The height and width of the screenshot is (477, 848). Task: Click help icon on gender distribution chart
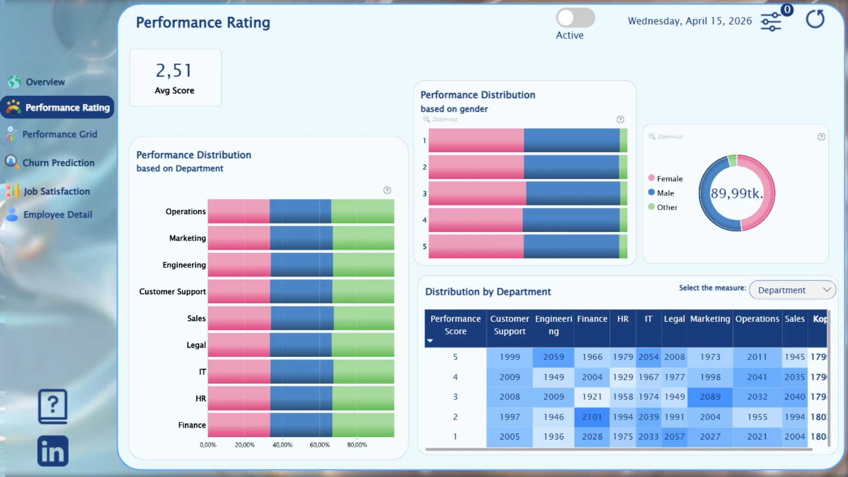[x=620, y=120]
